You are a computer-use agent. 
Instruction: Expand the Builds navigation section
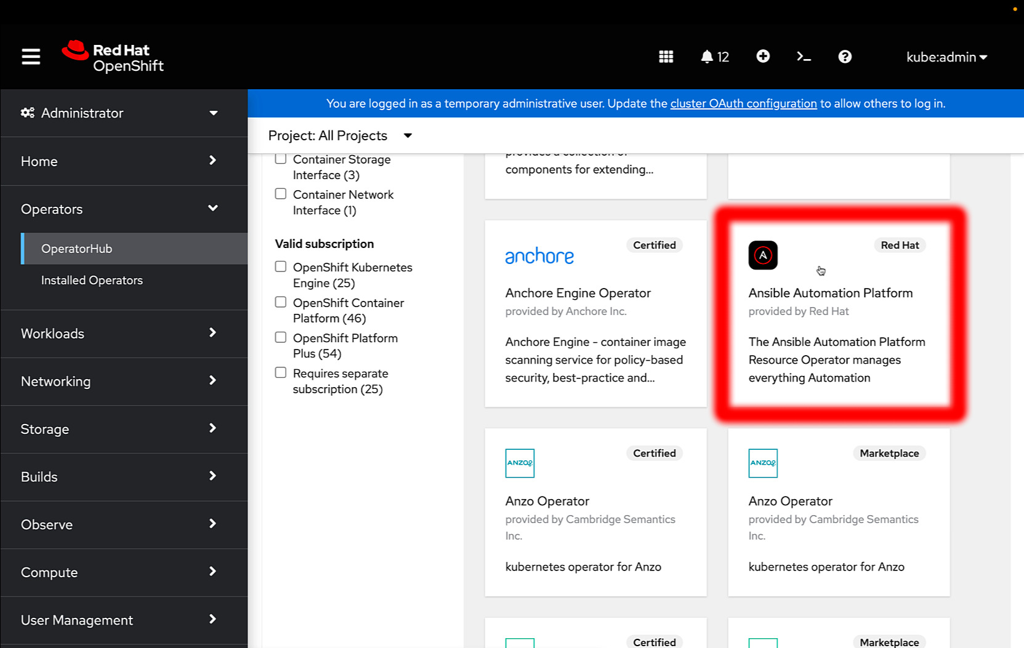[124, 477]
